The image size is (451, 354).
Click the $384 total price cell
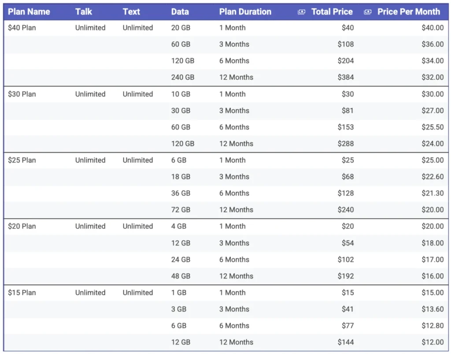point(346,78)
